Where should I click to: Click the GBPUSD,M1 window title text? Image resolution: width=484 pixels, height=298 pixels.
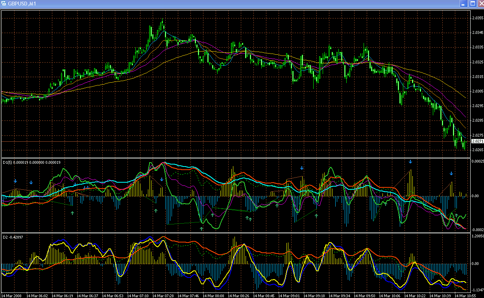(x=22, y=4)
